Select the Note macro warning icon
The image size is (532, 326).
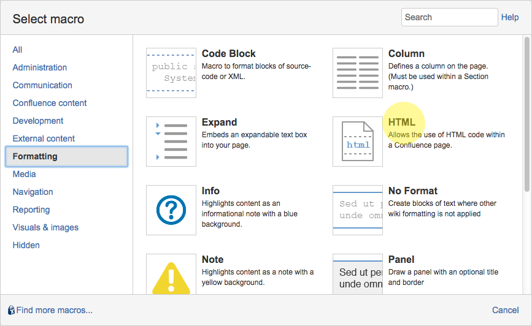pos(171,275)
